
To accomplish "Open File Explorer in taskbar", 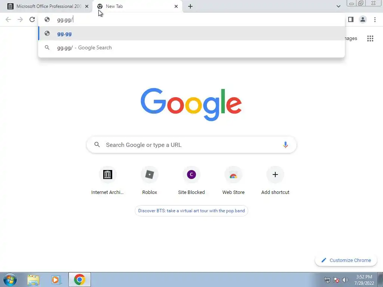I will (x=33, y=280).
